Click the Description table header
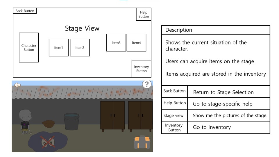 coord(216,30)
